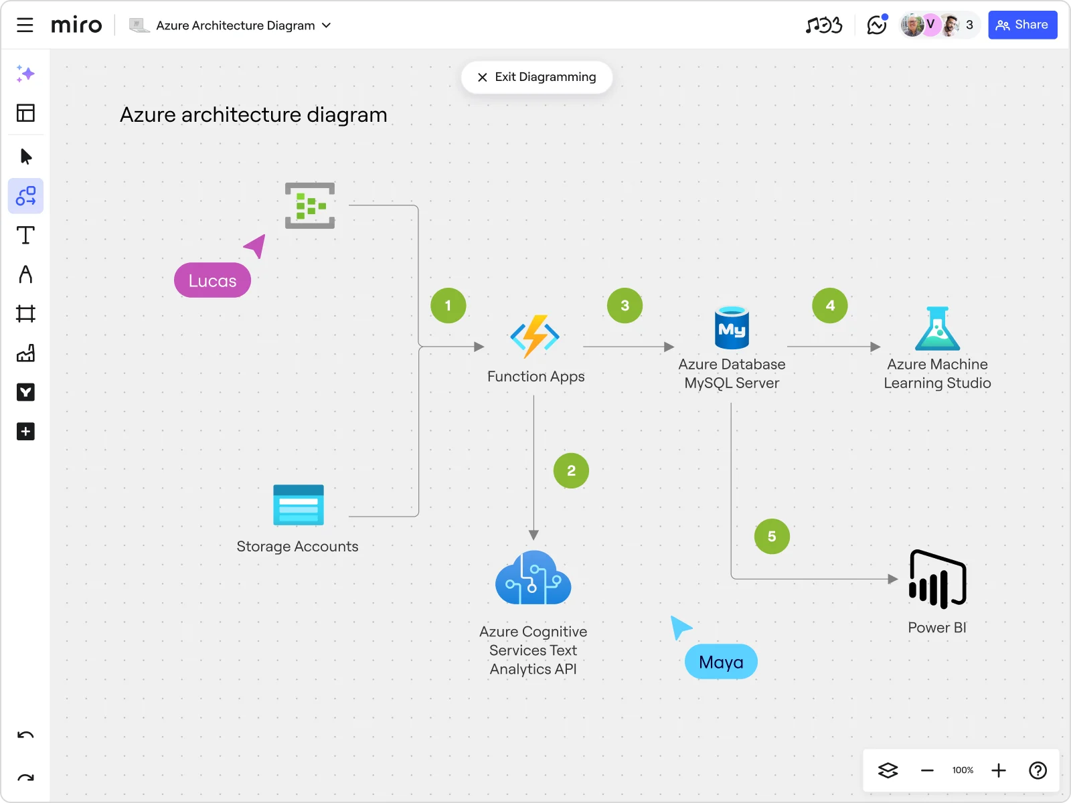Zoom out with the minus button
This screenshot has height=803, width=1071.
[x=927, y=771]
